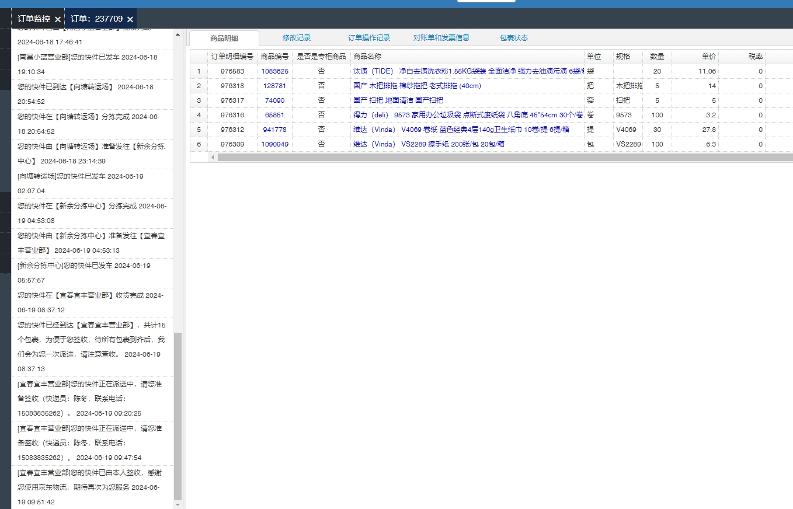This screenshot has height=509, width=793.
Task: Open product number link 1090949
Action: point(274,144)
